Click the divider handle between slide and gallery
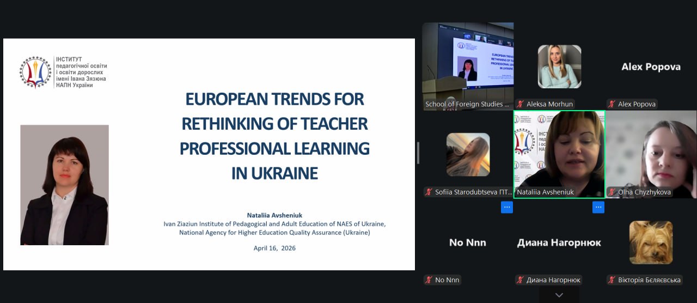Viewport: 697px width, 303px height. point(418,153)
